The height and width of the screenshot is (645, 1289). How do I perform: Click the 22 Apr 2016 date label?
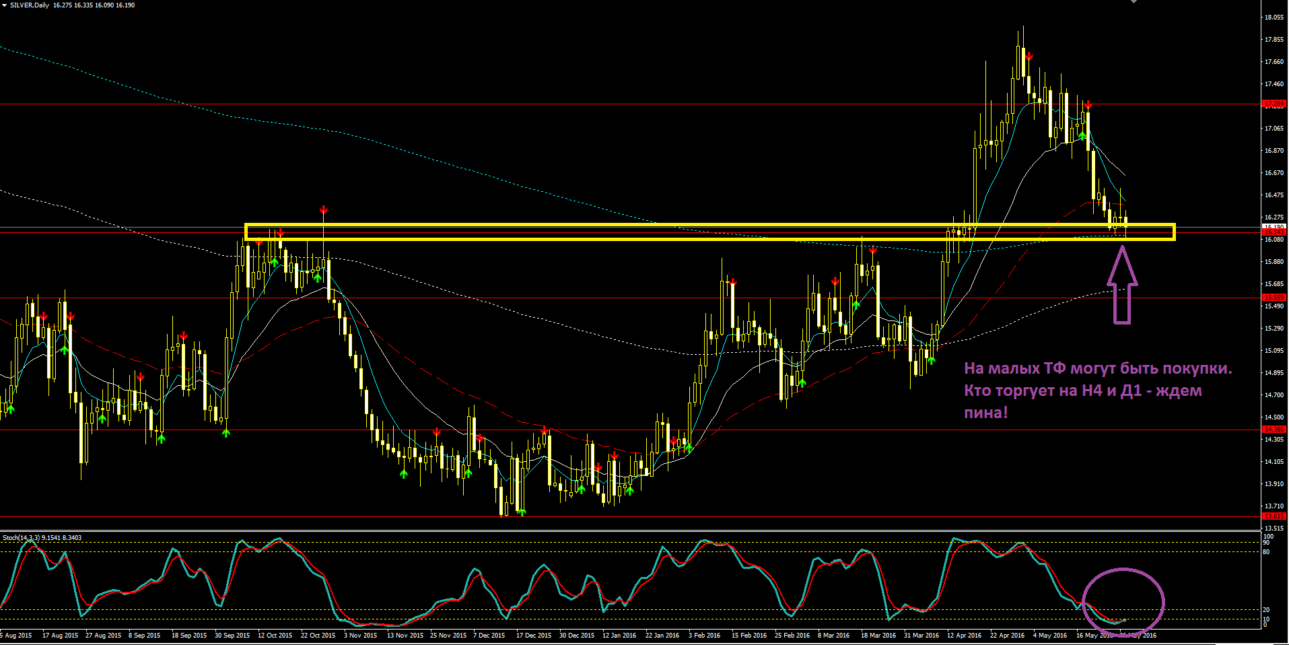tap(1007, 636)
